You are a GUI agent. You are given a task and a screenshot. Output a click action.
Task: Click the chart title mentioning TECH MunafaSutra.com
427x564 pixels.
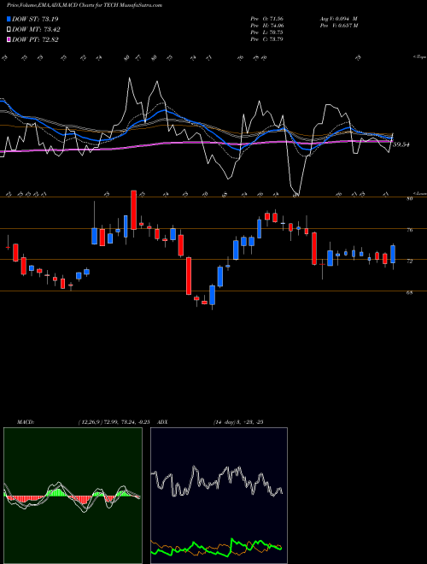tap(85, 5)
